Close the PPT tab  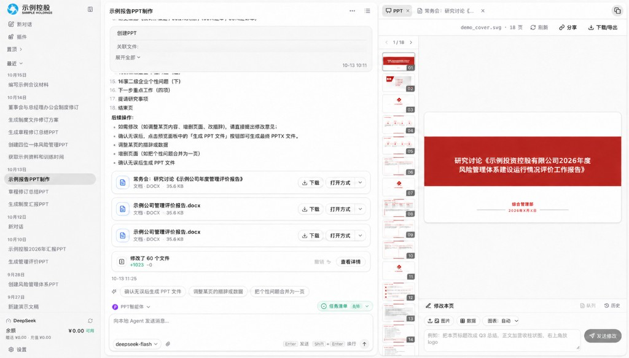point(408,11)
